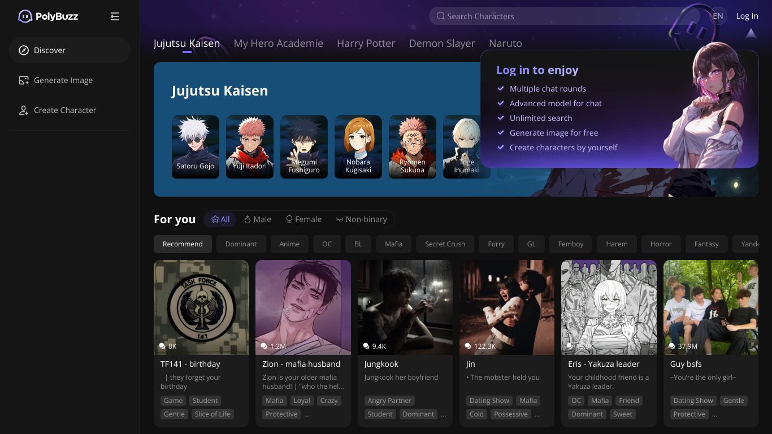Filter characters by Male

click(258, 219)
